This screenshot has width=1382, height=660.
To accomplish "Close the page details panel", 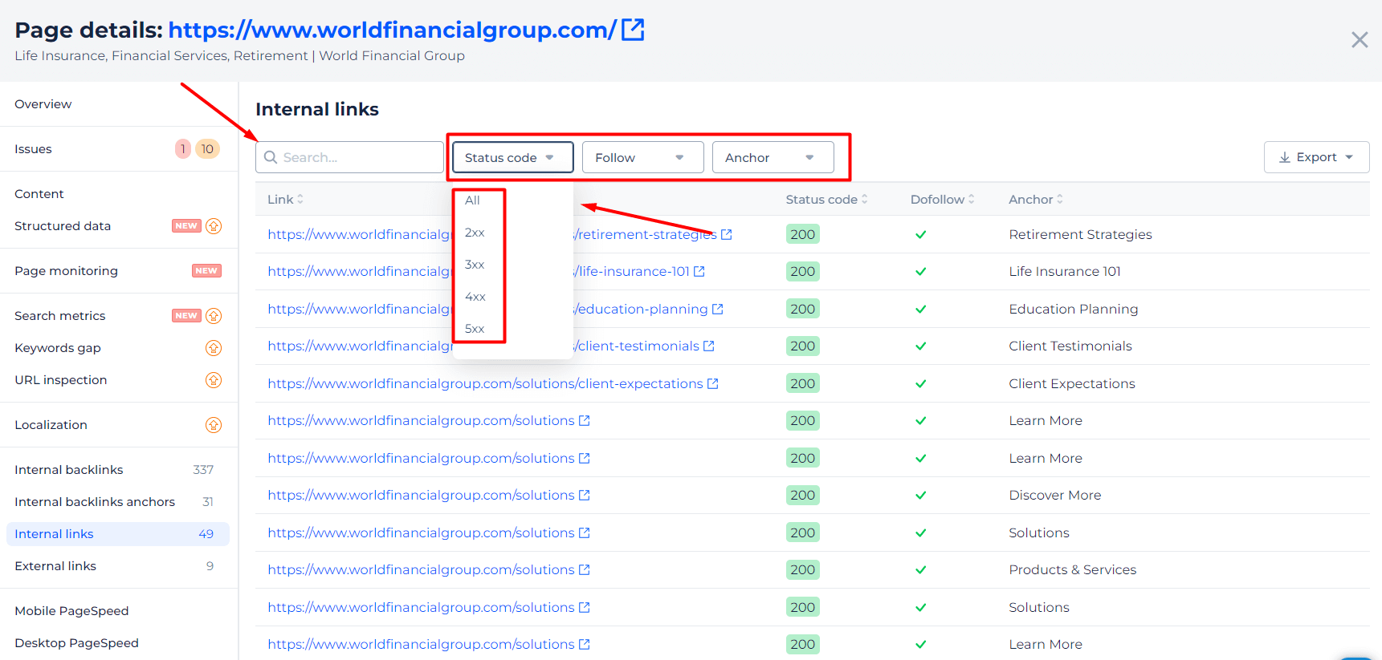I will [1360, 40].
